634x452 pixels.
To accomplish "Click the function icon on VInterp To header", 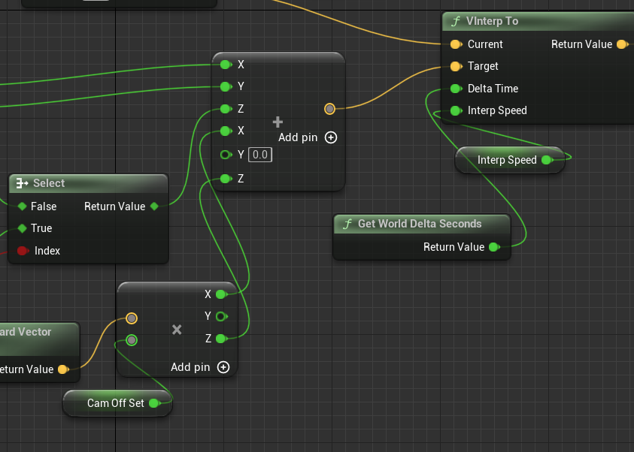I will 456,21.
